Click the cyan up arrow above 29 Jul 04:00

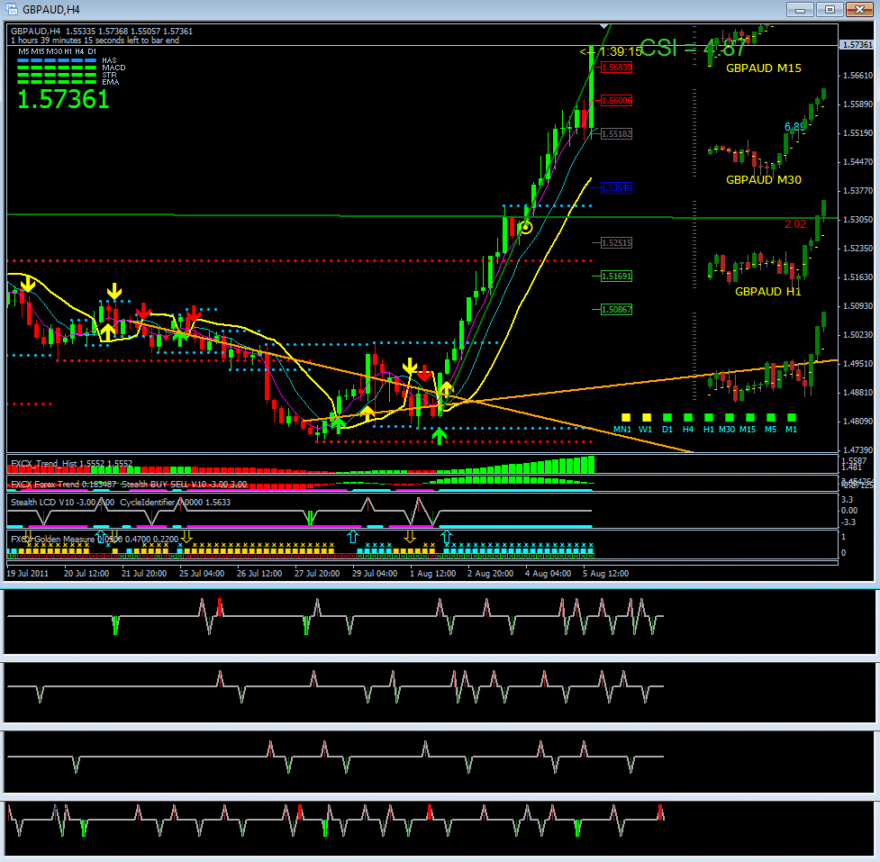pos(352,537)
